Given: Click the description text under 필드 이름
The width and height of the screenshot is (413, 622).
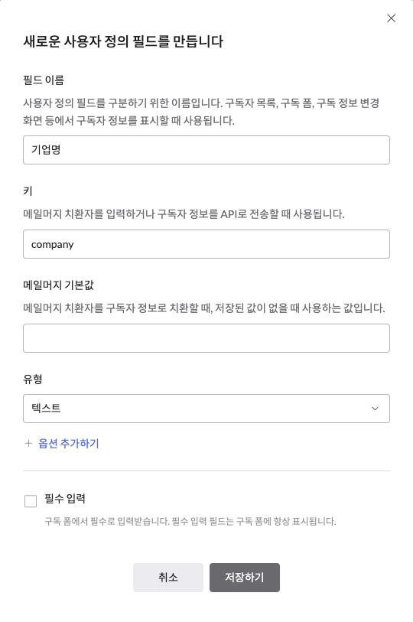Looking at the screenshot, I should coord(202,112).
